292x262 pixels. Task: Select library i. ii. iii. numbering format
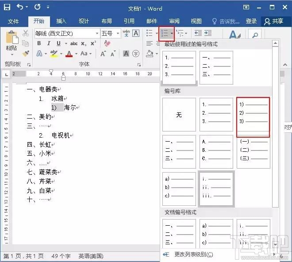(x=216, y=189)
